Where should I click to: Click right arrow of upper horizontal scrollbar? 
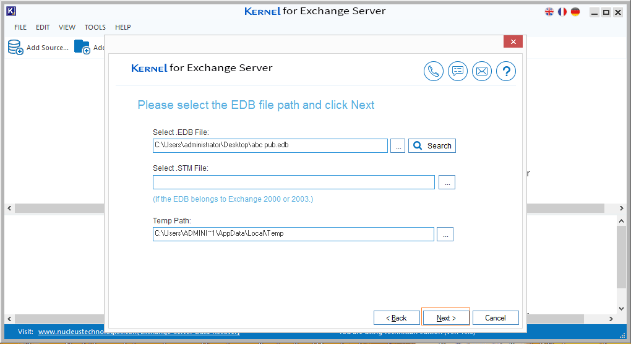621,208
